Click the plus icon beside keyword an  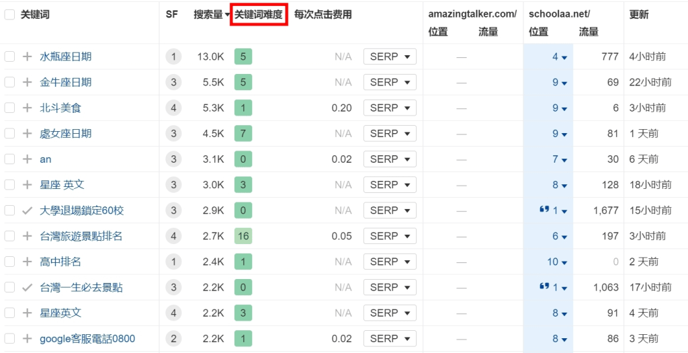(x=27, y=159)
